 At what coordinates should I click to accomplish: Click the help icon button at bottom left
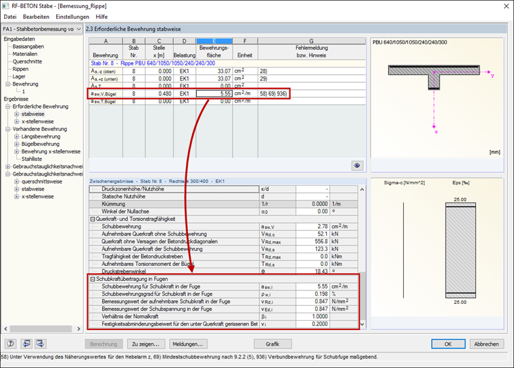[x=10, y=344]
